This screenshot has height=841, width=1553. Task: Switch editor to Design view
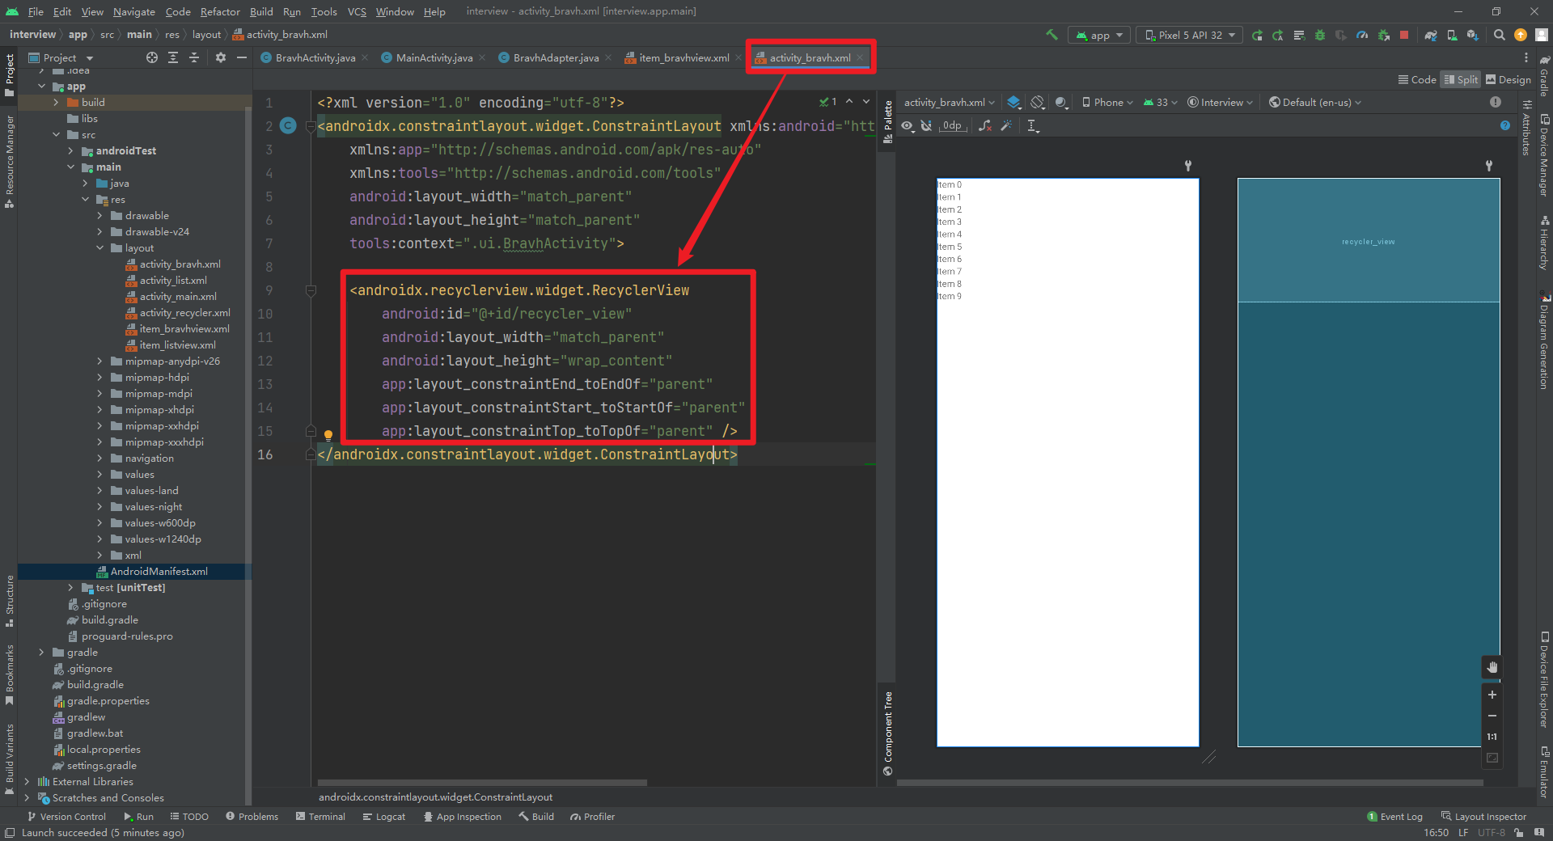(x=1509, y=79)
